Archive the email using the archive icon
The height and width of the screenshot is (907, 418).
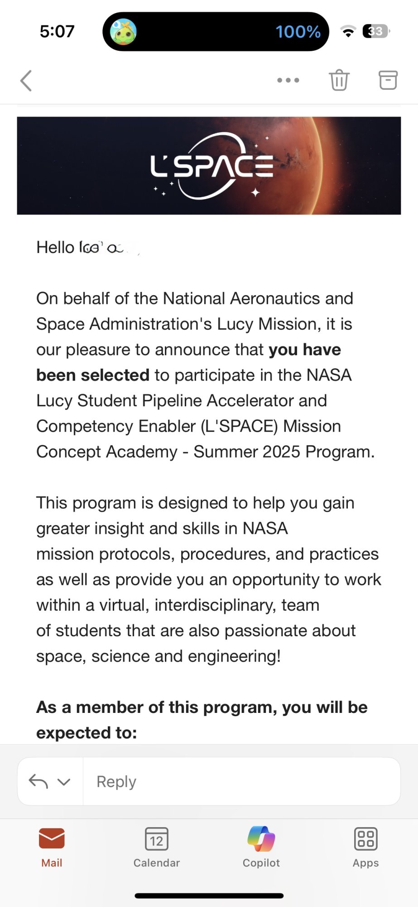point(388,80)
